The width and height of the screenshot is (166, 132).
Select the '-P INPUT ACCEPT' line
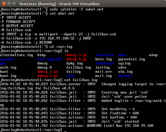16,17
